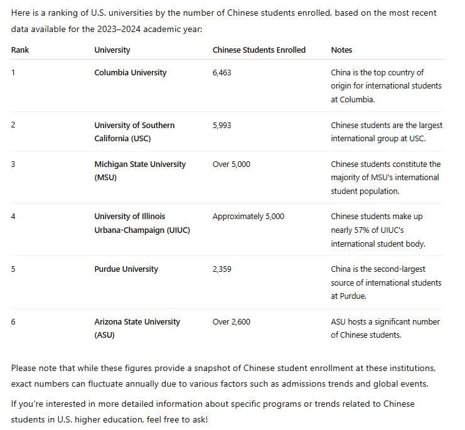Click the 6,463 enrollment figure

[222, 73]
